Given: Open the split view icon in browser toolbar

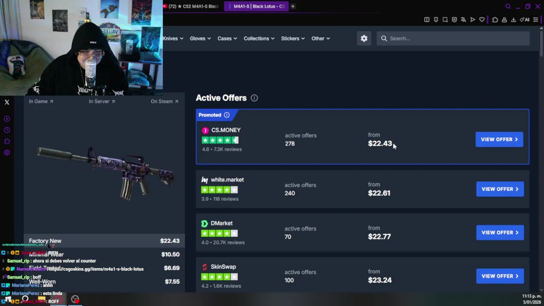Looking at the screenshot, I should tap(427, 20).
